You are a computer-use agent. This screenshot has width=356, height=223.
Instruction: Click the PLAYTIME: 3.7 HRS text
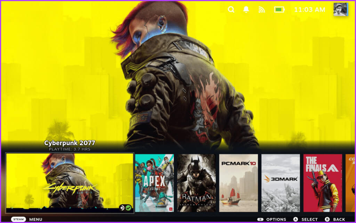click(70, 149)
